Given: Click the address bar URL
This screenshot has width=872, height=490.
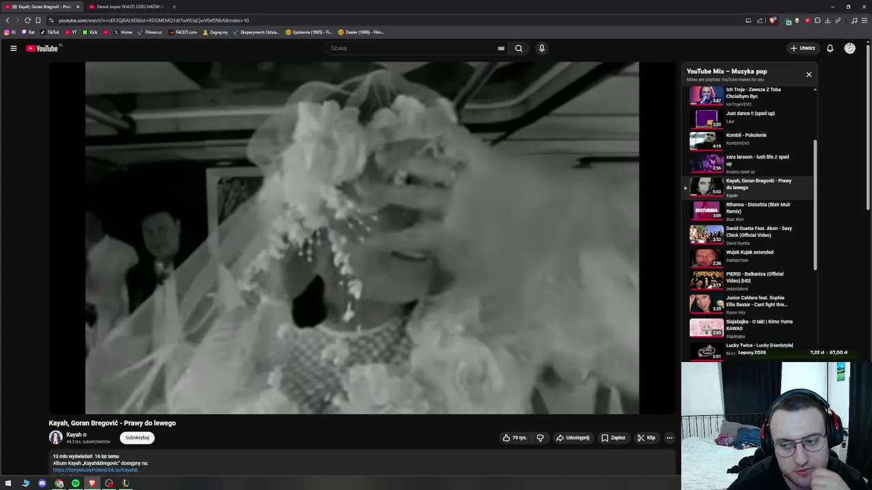Looking at the screenshot, I should click(x=154, y=20).
